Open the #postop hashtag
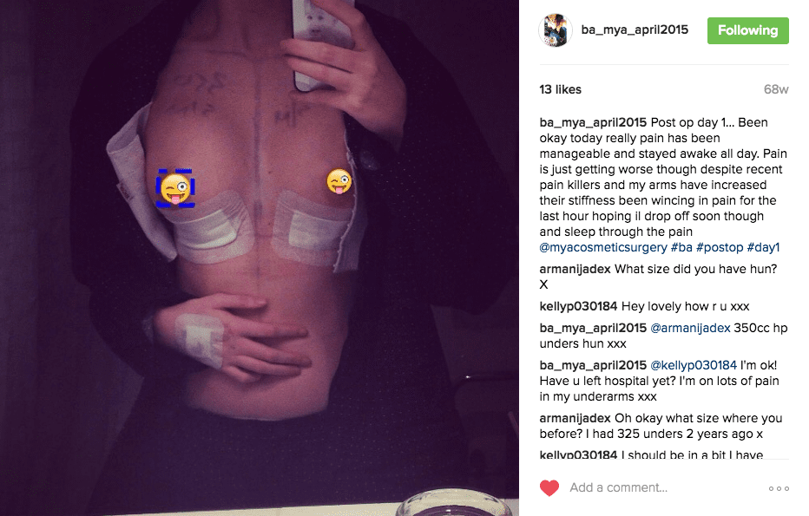Screen dimensions: 809x516 720,247
